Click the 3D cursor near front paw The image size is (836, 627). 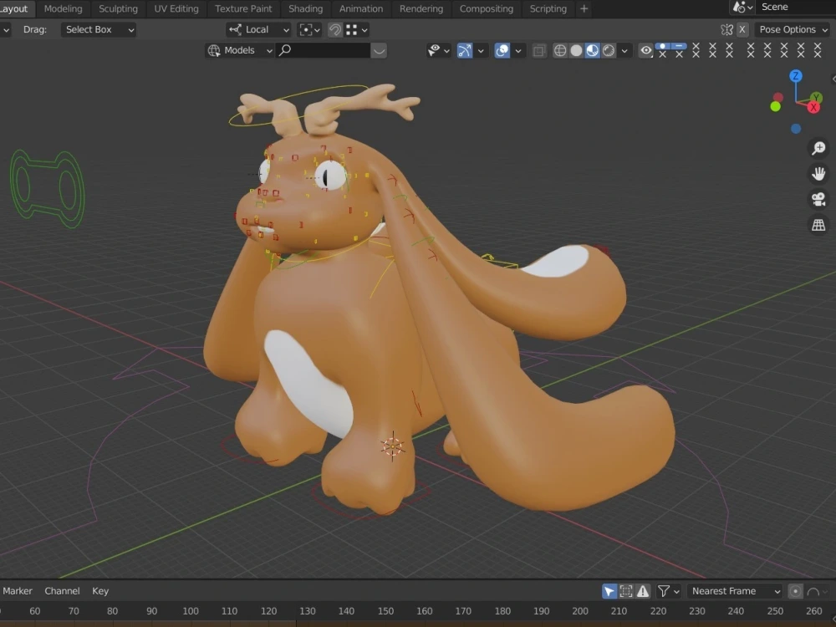[392, 446]
